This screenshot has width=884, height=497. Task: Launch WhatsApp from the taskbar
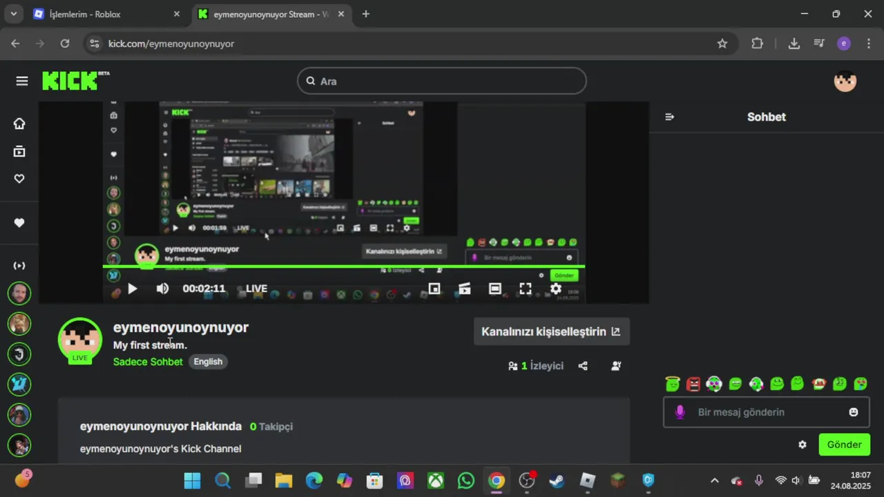point(466,480)
